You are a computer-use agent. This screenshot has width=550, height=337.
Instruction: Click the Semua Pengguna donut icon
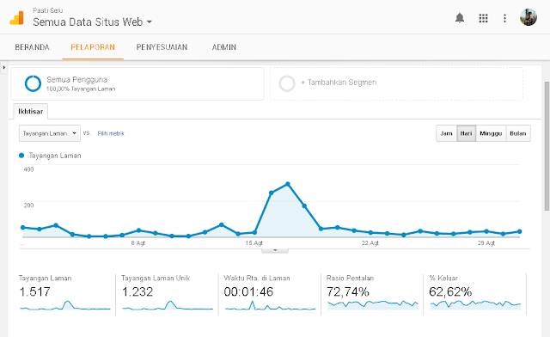point(33,83)
